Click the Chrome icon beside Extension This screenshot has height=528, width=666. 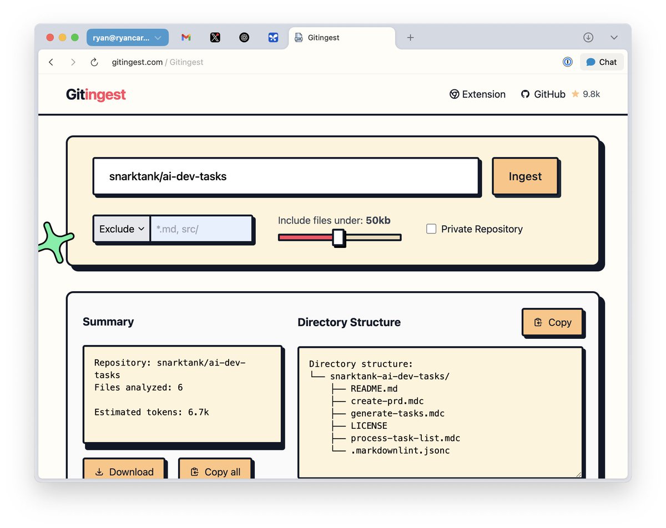pos(454,94)
